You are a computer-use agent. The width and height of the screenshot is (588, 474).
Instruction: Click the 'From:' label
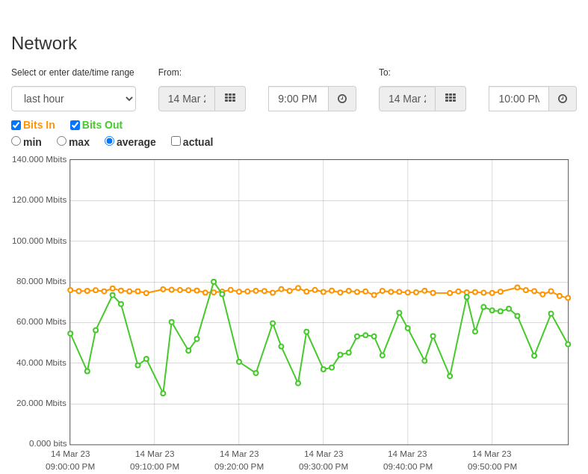click(x=170, y=73)
